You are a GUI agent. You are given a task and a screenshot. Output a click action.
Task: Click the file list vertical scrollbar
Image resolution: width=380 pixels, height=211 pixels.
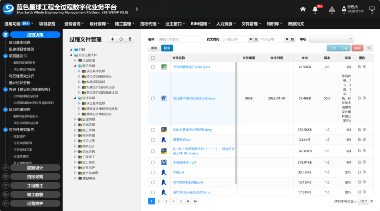236,123
